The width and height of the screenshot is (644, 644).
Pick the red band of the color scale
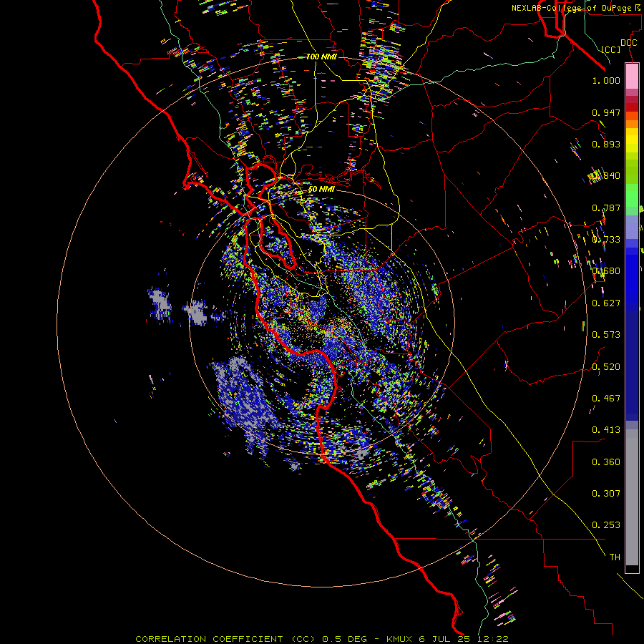[632, 107]
